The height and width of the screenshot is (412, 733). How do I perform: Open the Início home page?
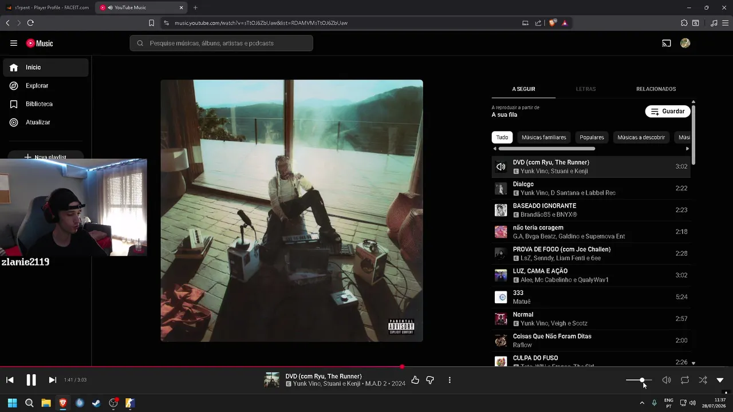(x=46, y=67)
